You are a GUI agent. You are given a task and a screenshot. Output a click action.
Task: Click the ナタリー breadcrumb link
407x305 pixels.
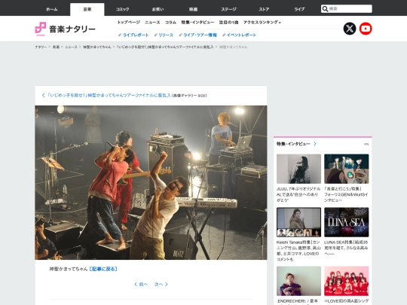click(x=41, y=47)
